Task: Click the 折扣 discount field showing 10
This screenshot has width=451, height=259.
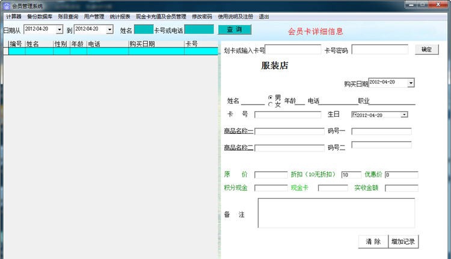Action: click(x=351, y=175)
